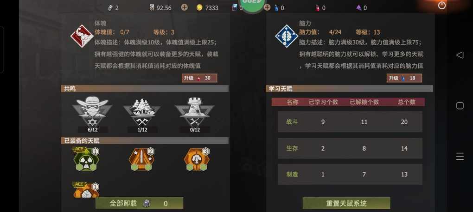This screenshot has width=473, height=212.
Task: Open the bullet talent badge numbered 2
Action: point(142,159)
